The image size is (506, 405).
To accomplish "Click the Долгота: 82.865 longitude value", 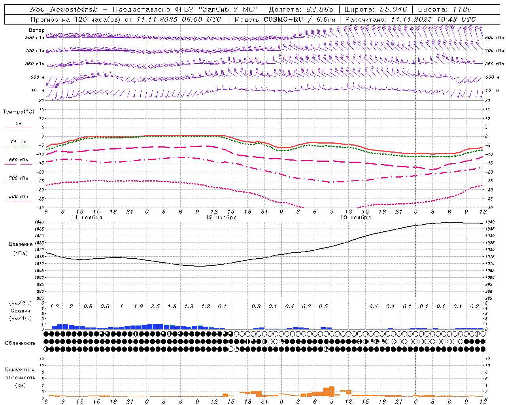I will tap(301, 9).
